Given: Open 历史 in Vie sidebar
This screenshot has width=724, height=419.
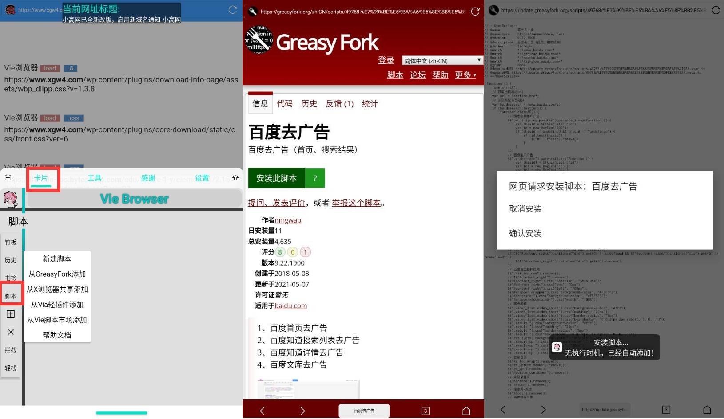Looking at the screenshot, I should click(x=11, y=260).
